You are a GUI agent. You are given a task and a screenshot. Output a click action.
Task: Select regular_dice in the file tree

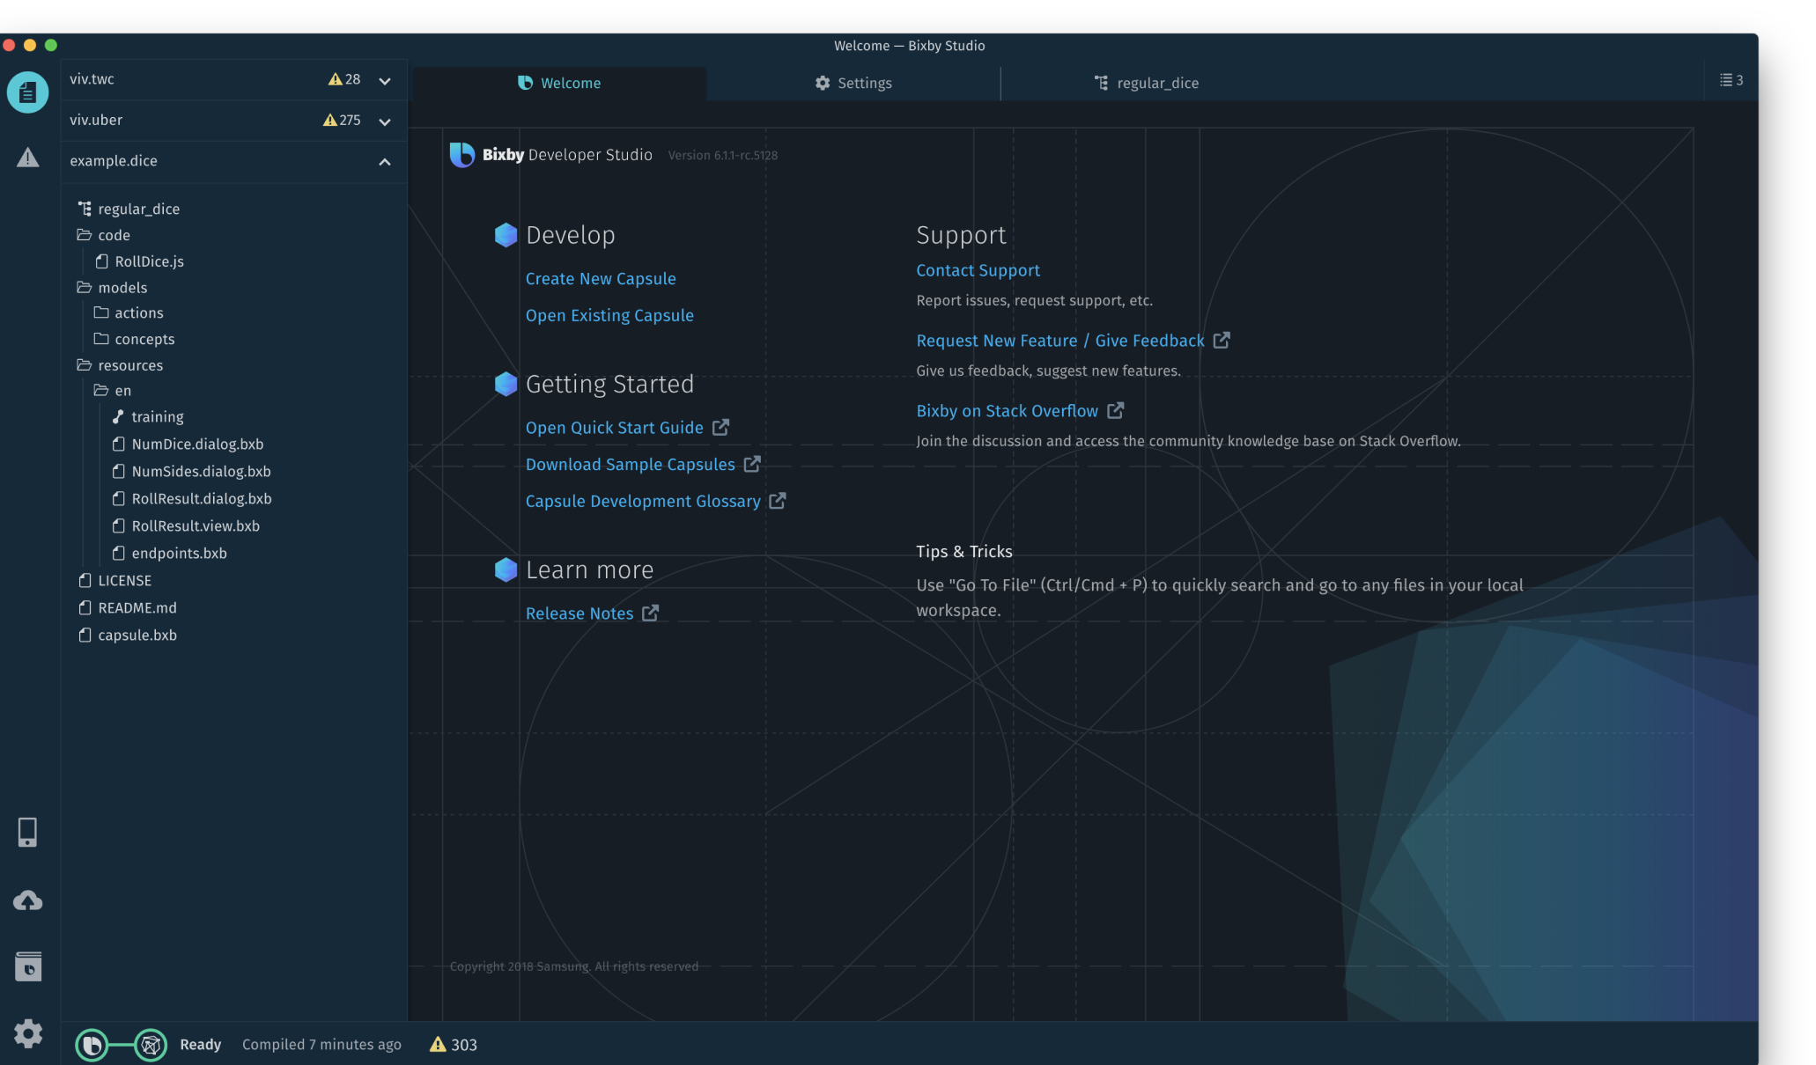[x=129, y=209]
